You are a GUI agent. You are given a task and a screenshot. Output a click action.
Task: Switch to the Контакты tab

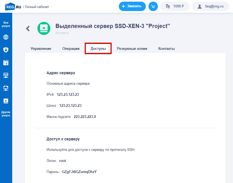[x=166, y=49]
